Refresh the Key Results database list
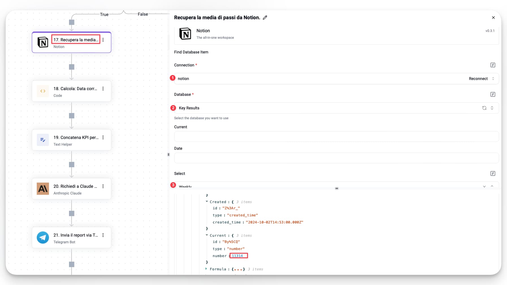This screenshot has height=285, width=507. (x=484, y=108)
